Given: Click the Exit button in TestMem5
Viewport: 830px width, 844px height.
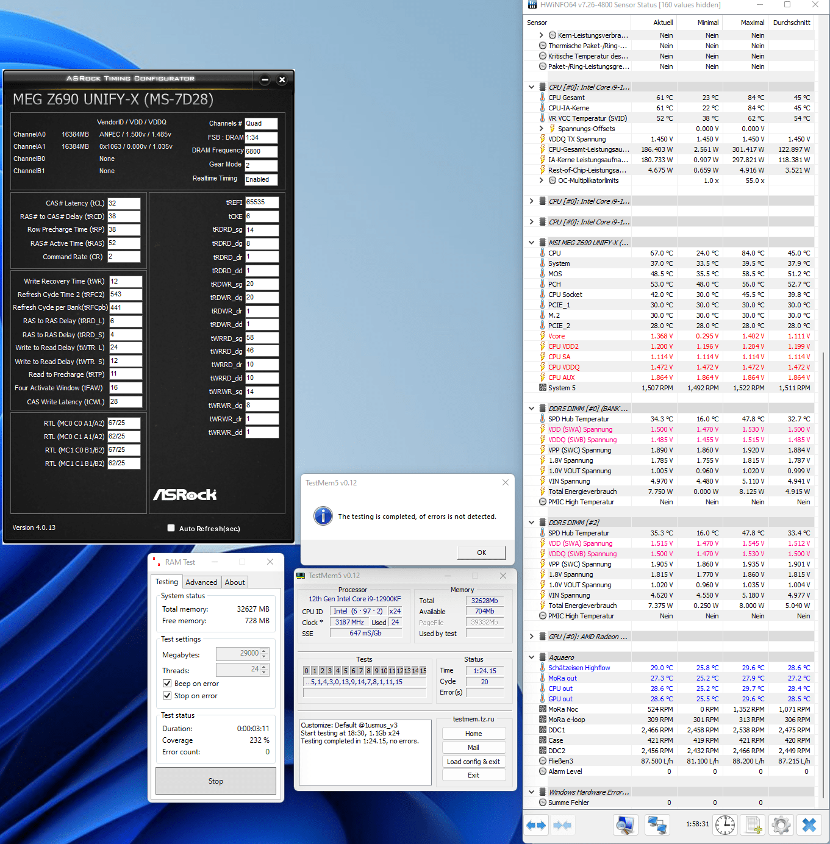Looking at the screenshot, I should (474, 775).
